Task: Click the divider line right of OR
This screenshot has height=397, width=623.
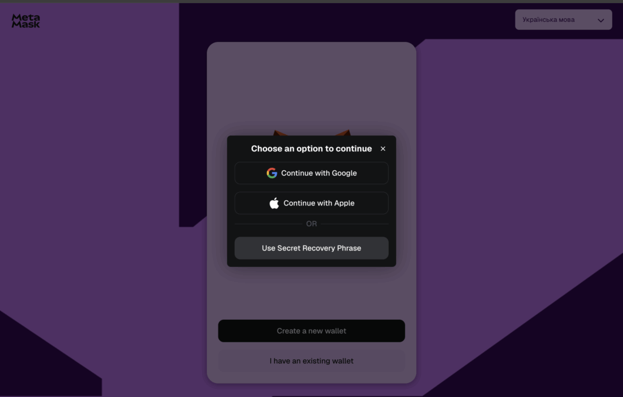Action: [x=355, y=224]
